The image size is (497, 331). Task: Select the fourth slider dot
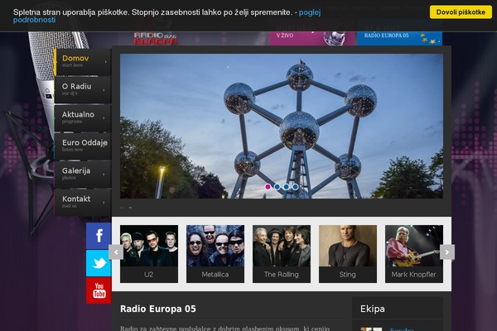pos(296,187)
